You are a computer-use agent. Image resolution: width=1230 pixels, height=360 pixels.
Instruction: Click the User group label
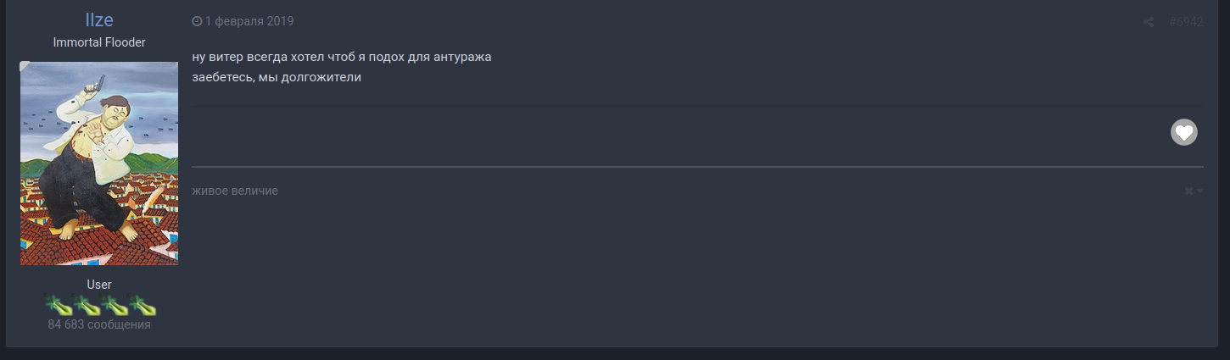pos(99,285)
